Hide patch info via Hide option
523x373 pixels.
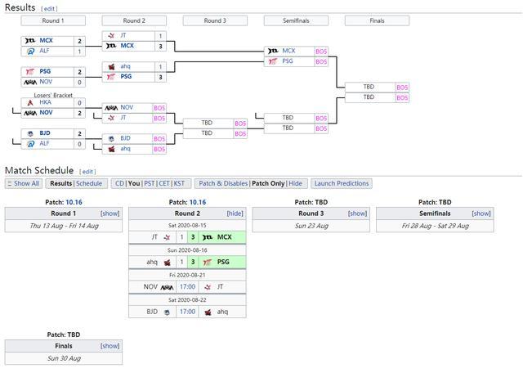click(295, 183)
